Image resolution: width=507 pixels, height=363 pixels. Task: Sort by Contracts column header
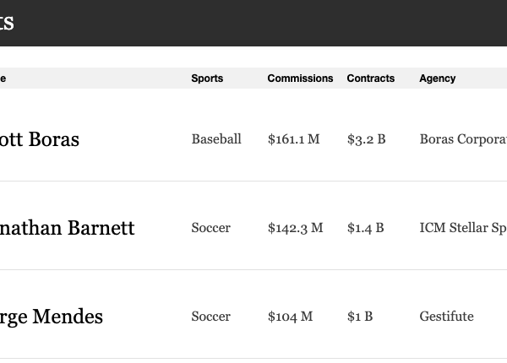371,79
